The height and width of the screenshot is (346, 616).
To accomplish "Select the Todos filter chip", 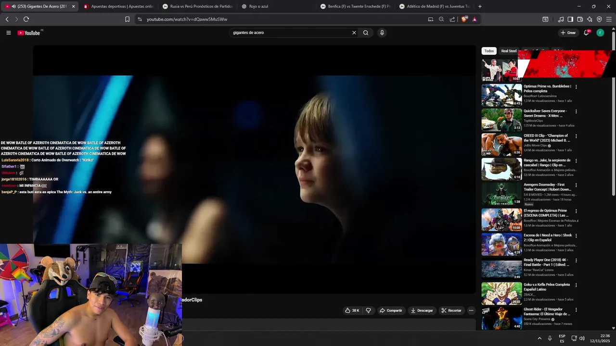I will 489,51.
